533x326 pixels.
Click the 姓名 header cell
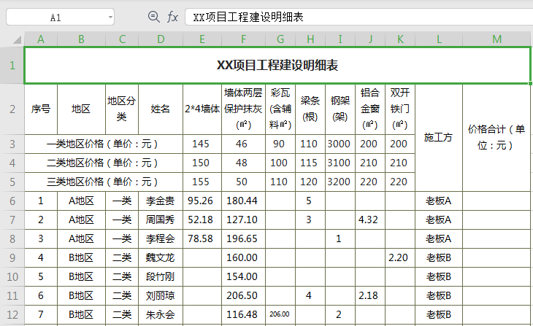click(x=161, y=109)
